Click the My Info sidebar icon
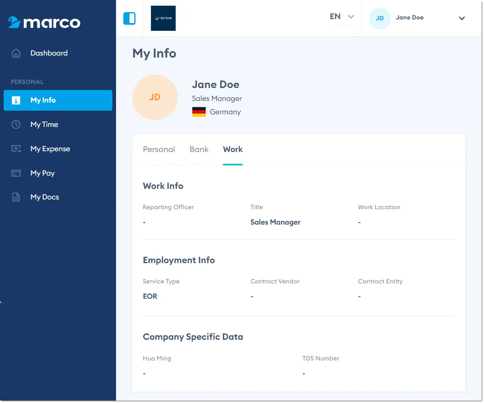 [16, 100]
